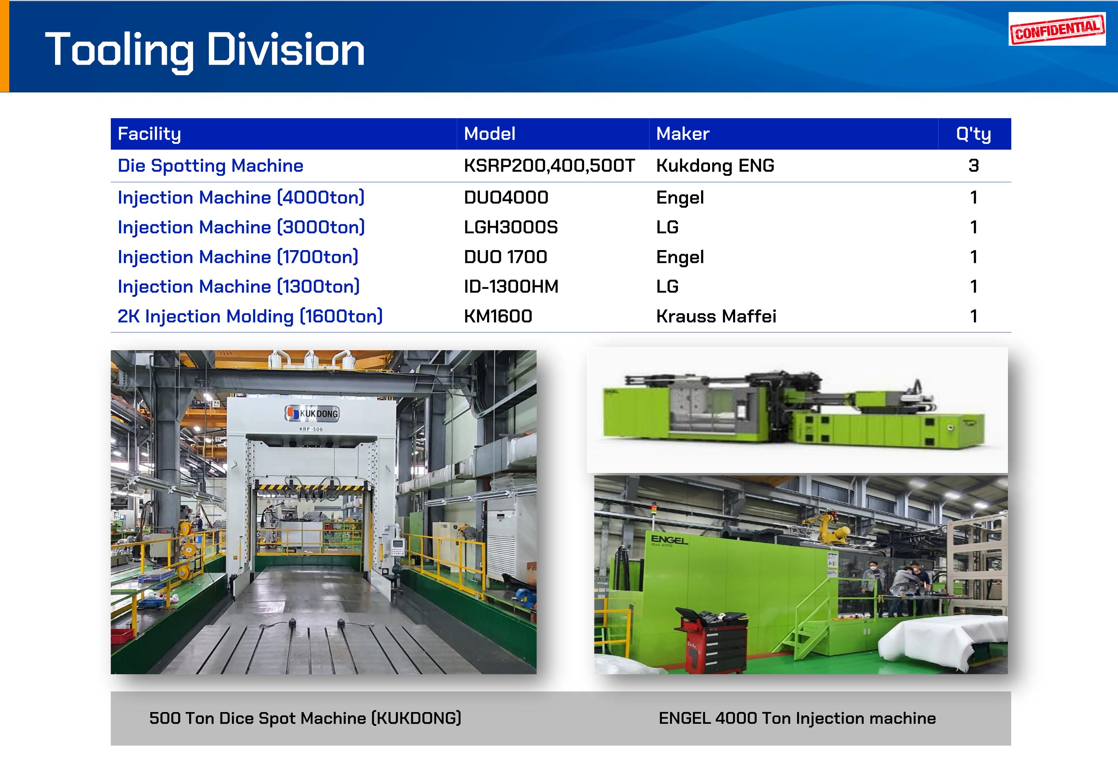Click the Die Spotting Machine row label
1118x774 pixels.
(x=211, y=166)
